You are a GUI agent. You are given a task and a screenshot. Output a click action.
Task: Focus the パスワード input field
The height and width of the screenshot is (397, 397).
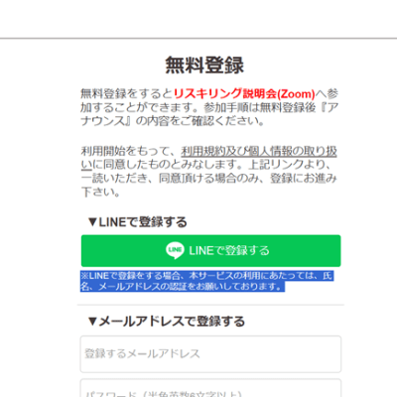(210, 388)
